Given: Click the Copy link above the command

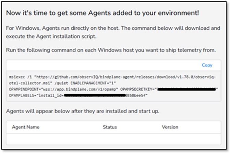Looking at the screenshot, I should click(x=207, y=65).
